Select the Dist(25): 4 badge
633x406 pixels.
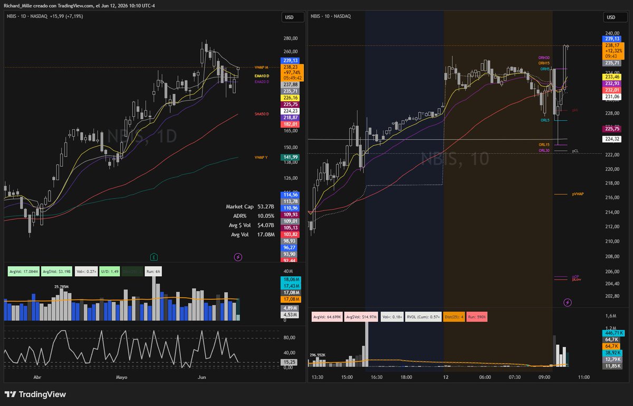tap(454, 317)
